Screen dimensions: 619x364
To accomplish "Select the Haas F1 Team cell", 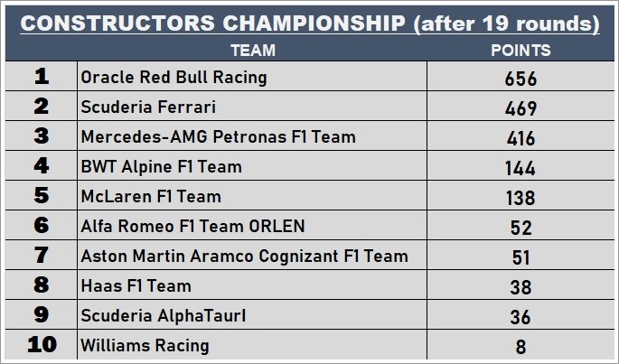I will pyautogui.click(x=136, y=286).
